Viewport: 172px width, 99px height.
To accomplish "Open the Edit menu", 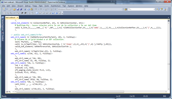I will point(8,6).
